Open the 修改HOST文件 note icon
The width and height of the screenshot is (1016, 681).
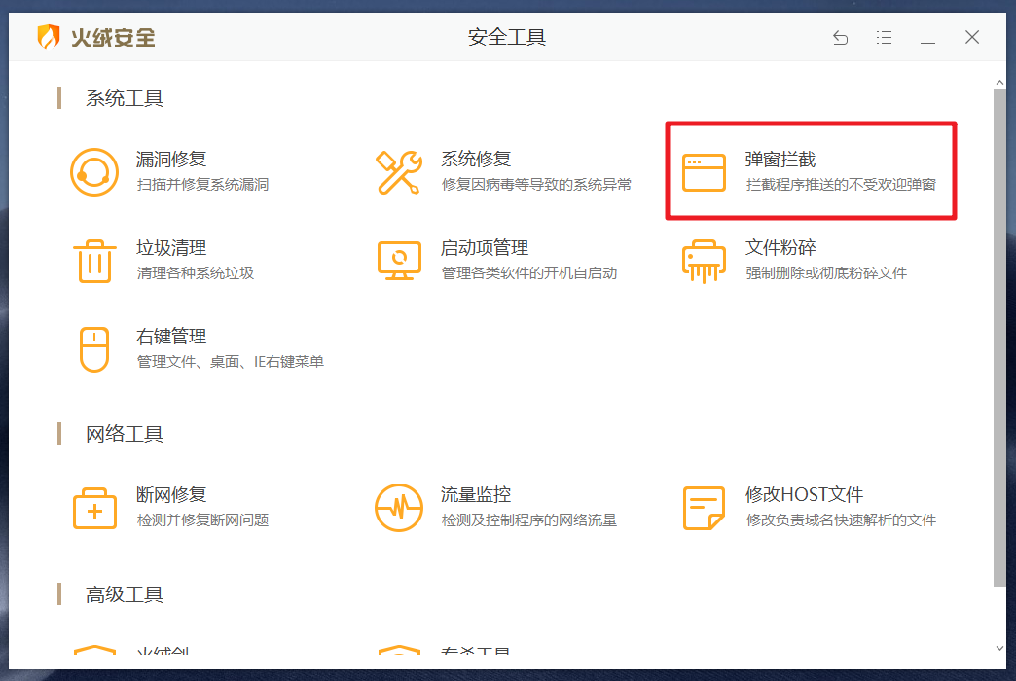(704, 508)
